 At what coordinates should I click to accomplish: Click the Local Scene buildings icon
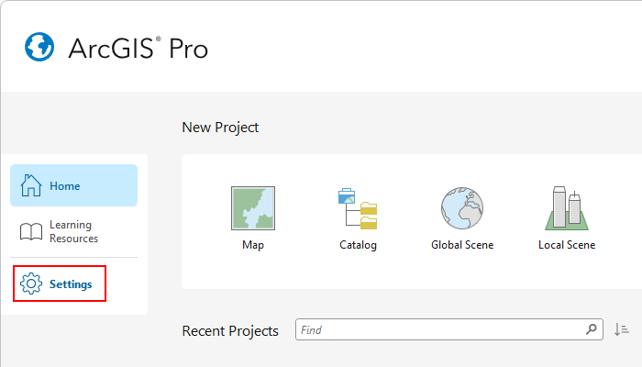coord(567,208)
